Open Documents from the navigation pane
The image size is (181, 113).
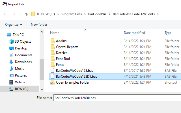(x=23, y=55)
